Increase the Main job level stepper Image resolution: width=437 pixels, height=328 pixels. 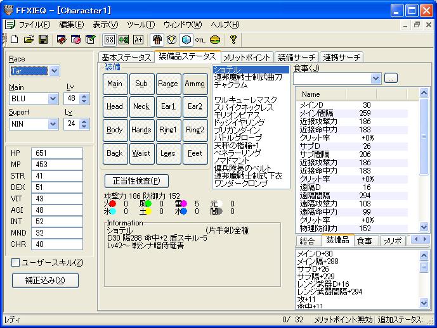pos(84,96)
